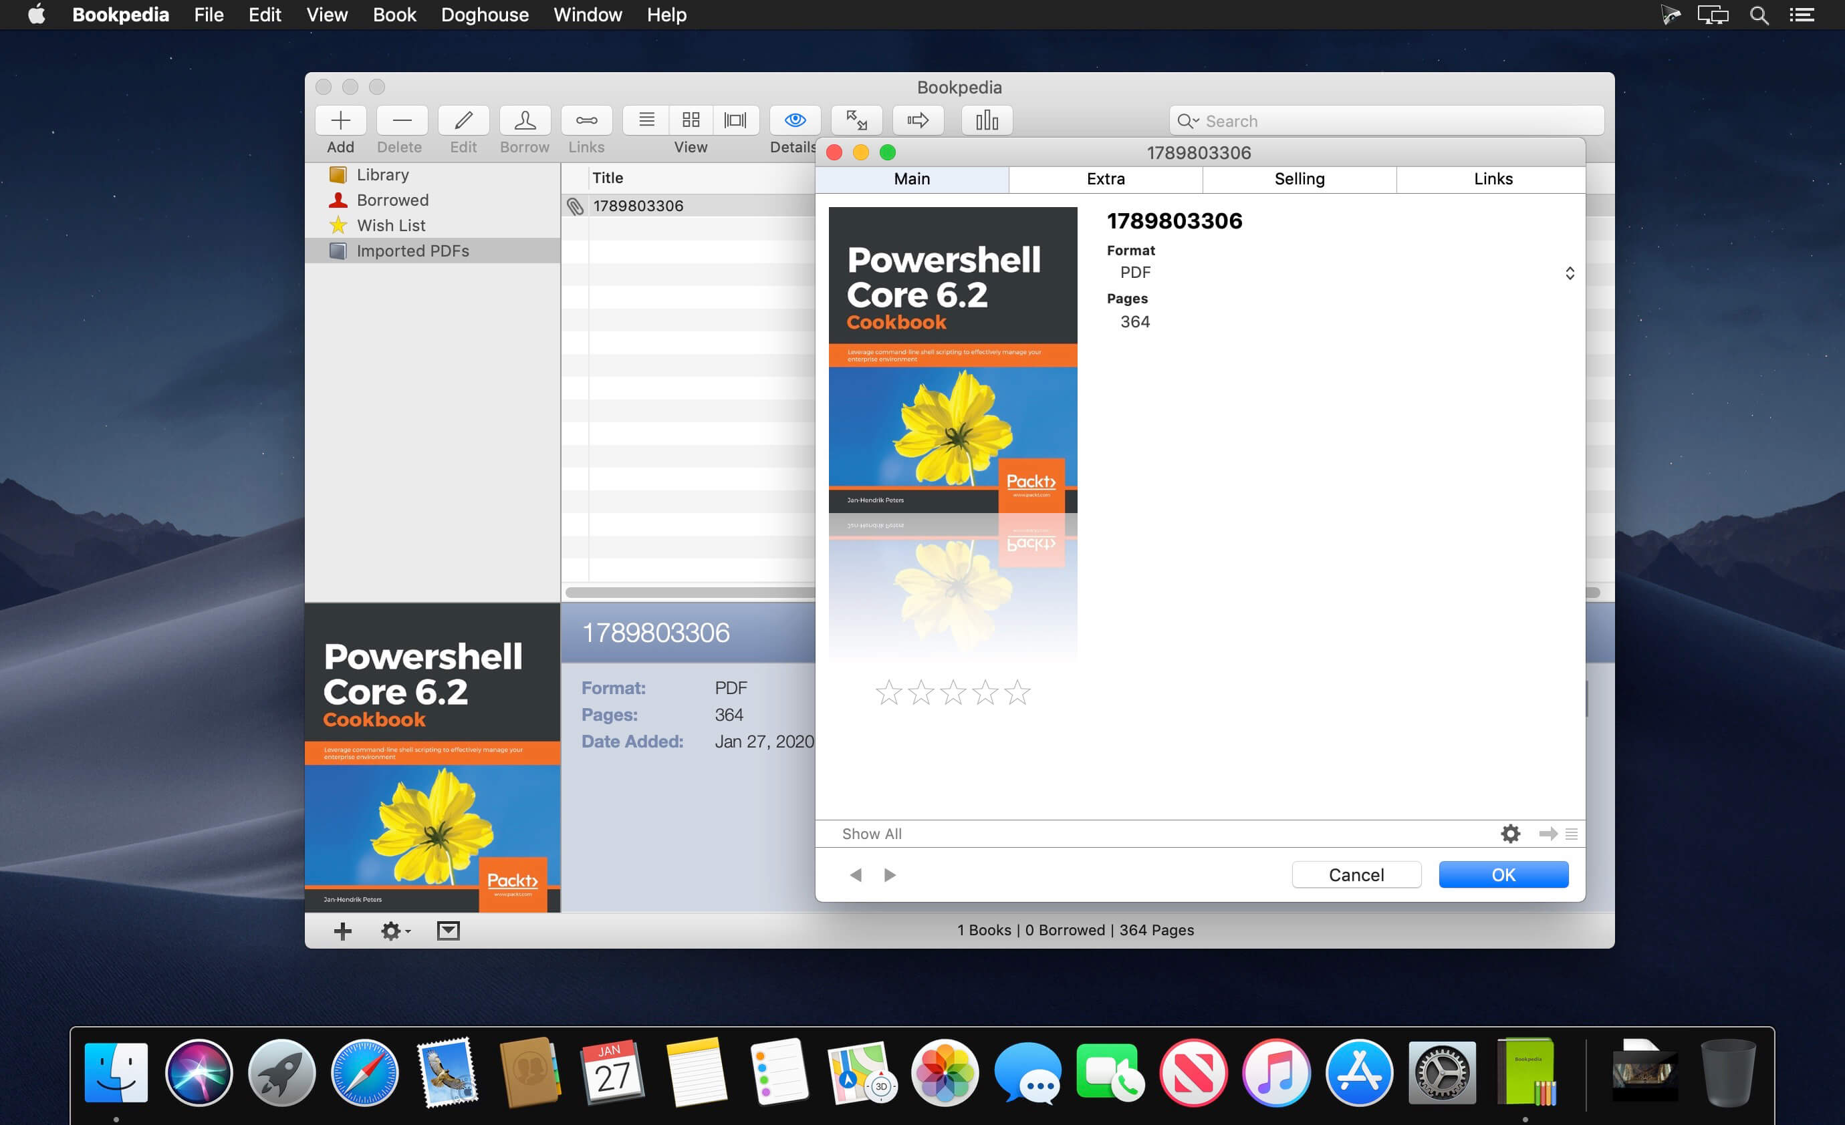1845x1125 pixels.
Task: Switch to list view icon
Action: 646,120
